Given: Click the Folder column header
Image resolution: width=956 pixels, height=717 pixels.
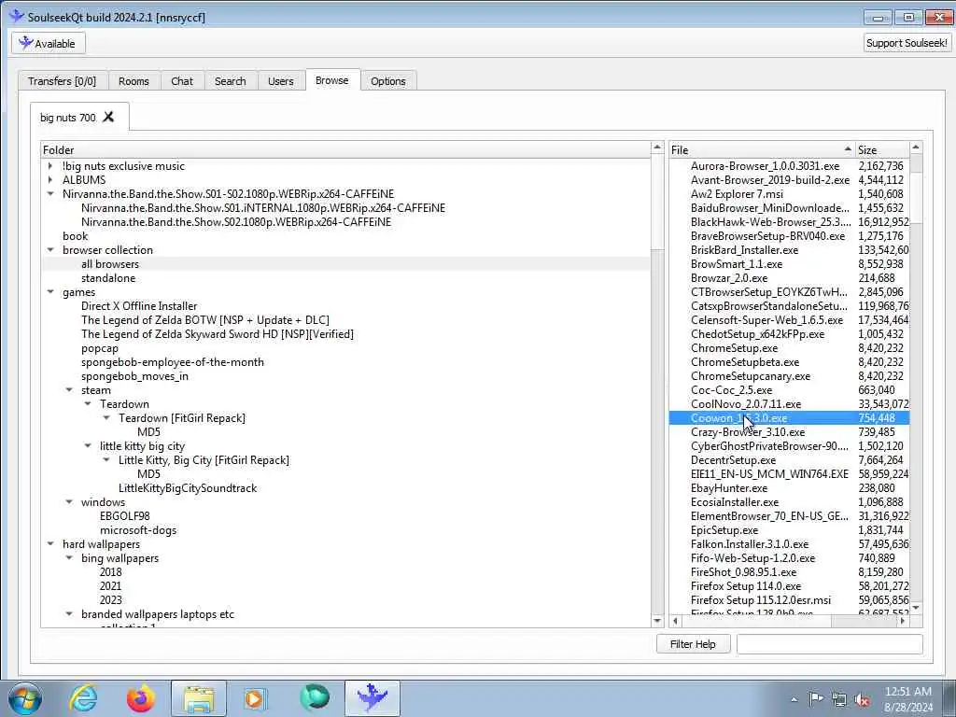Looking at the screenshot, I should click(x=345, y=150).
